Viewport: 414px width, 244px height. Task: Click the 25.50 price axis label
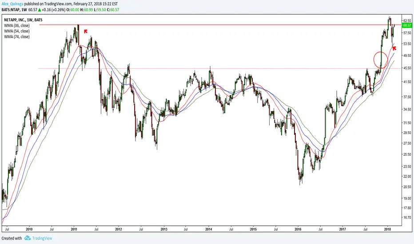[x=407, y=154]
